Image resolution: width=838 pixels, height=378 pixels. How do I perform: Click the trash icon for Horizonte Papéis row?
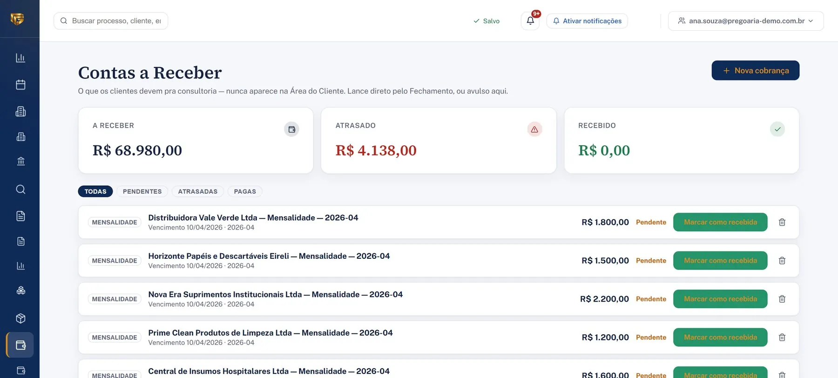pyautogui.click(x=782, y=261)
